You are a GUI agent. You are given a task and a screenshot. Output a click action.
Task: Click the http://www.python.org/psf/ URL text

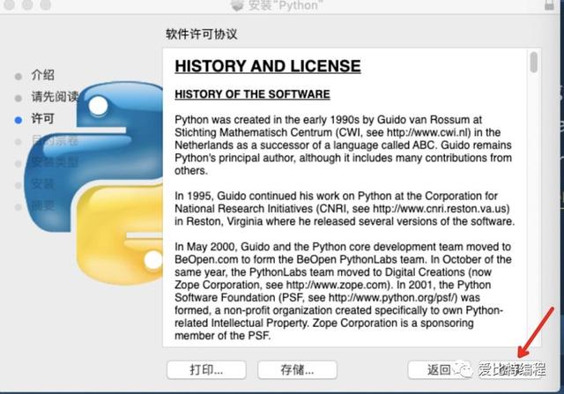tap(393, 298)
